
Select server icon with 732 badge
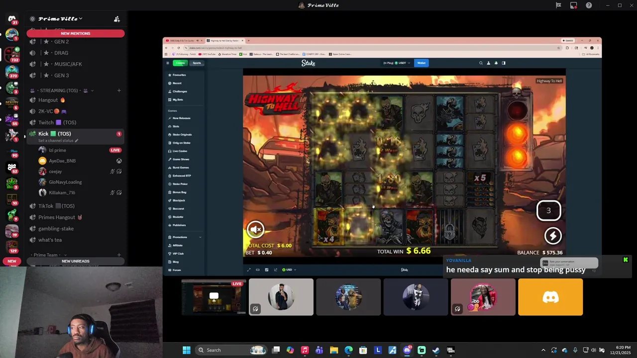pyautogui.click(x=12, y=54)
